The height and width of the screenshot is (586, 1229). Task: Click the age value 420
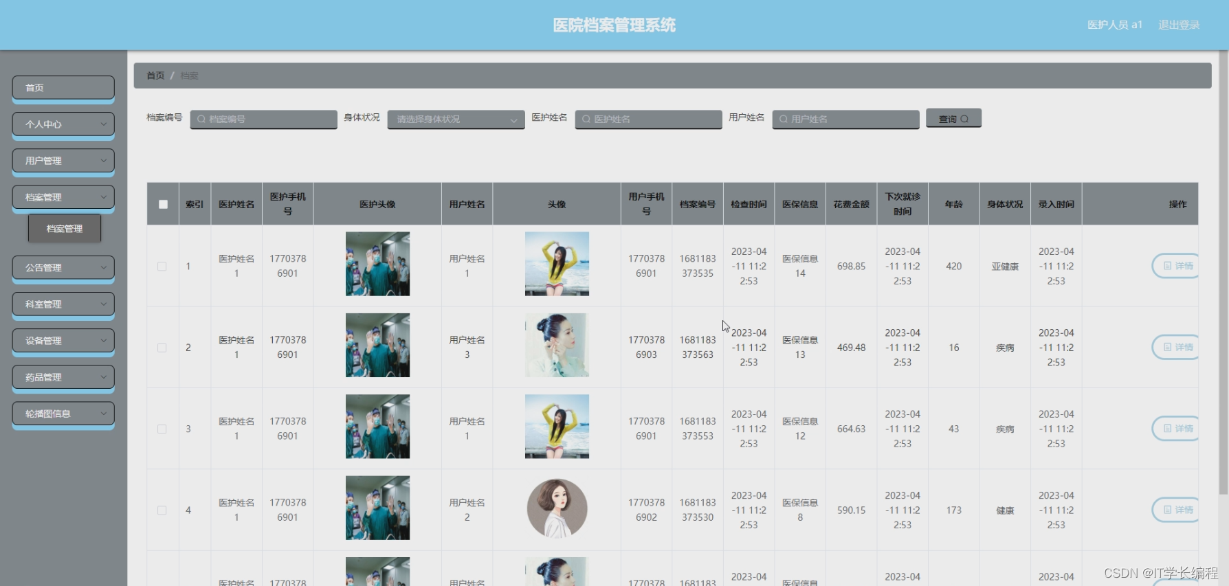pyautogui.click(x=954, y=267)
